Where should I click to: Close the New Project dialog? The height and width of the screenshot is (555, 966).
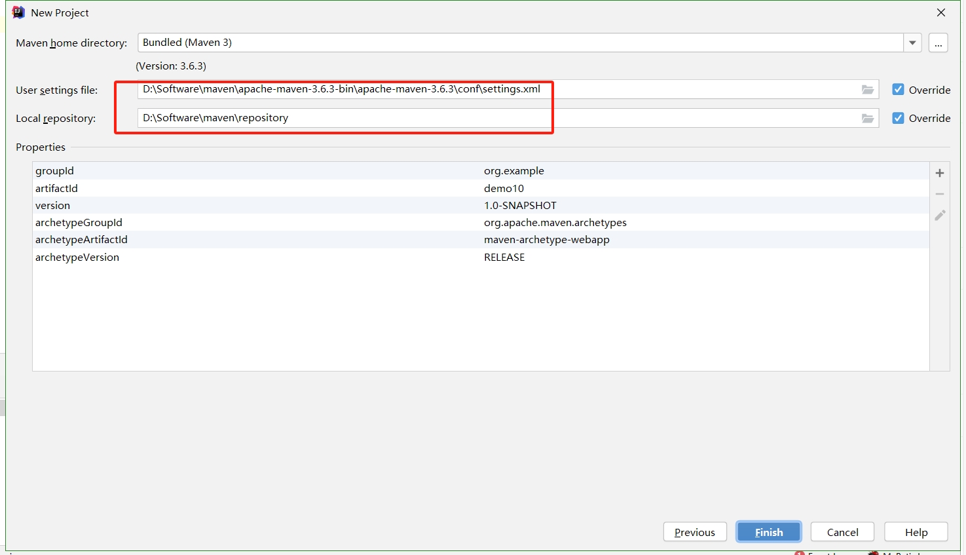point(940,12)
